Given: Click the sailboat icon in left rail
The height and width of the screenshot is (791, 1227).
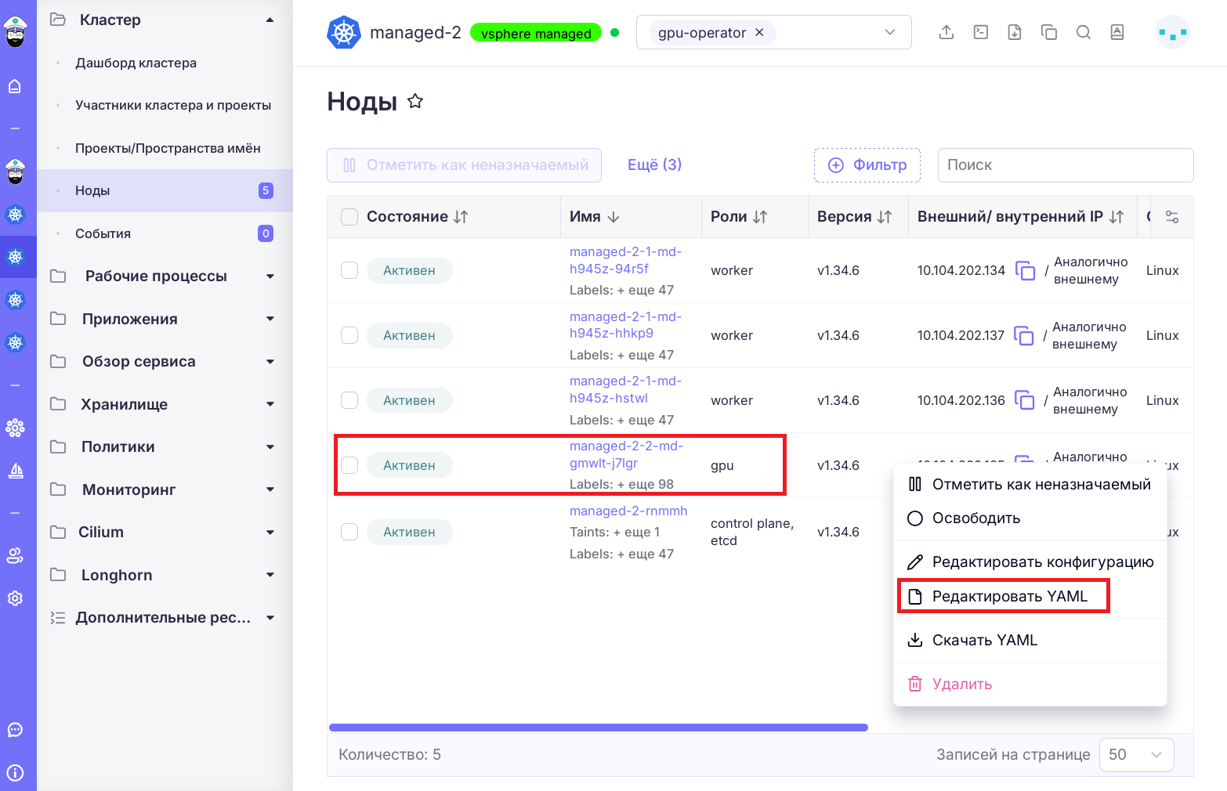Looking at the screenshot, I should click(15, 471).
